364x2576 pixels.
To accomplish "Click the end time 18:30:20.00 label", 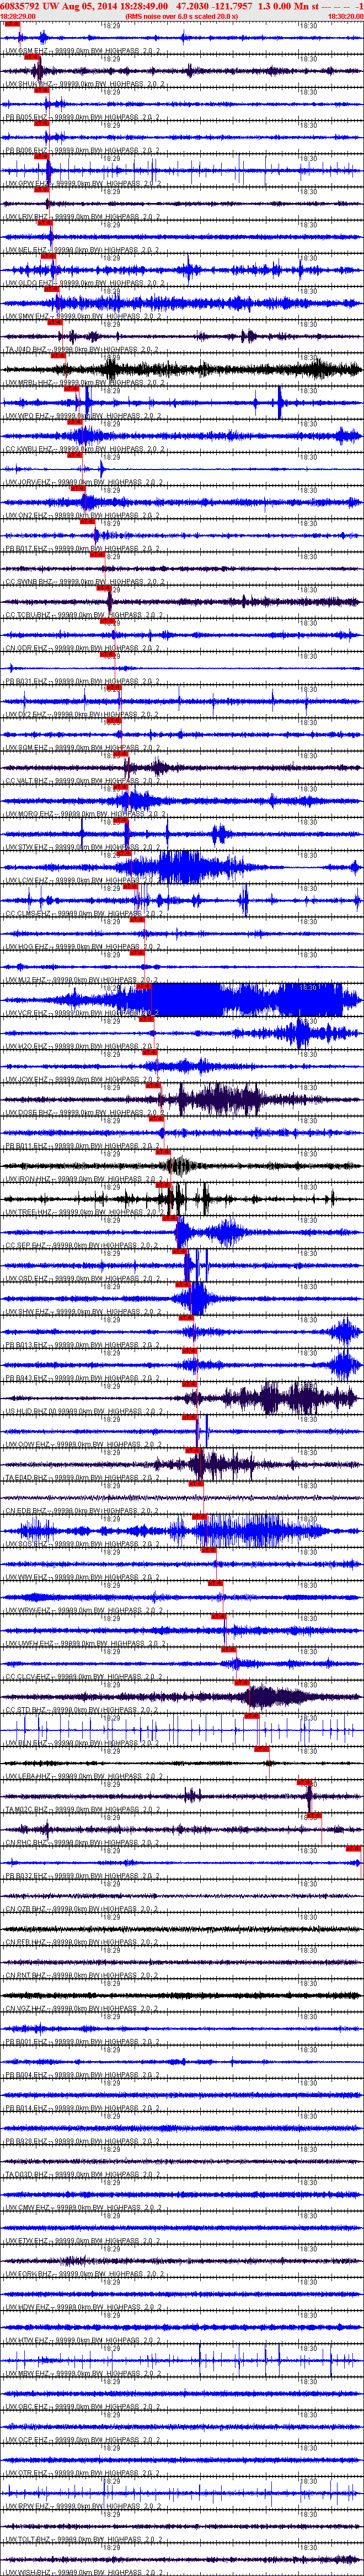I will pyautogui.click(x=345, y=16).
